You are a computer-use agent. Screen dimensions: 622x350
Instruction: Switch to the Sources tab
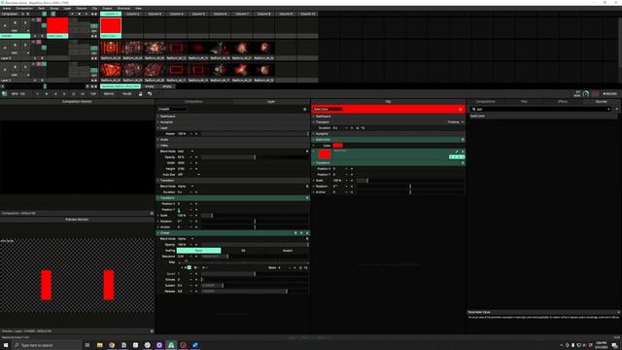pyautogui.click(x=601, y=101)
